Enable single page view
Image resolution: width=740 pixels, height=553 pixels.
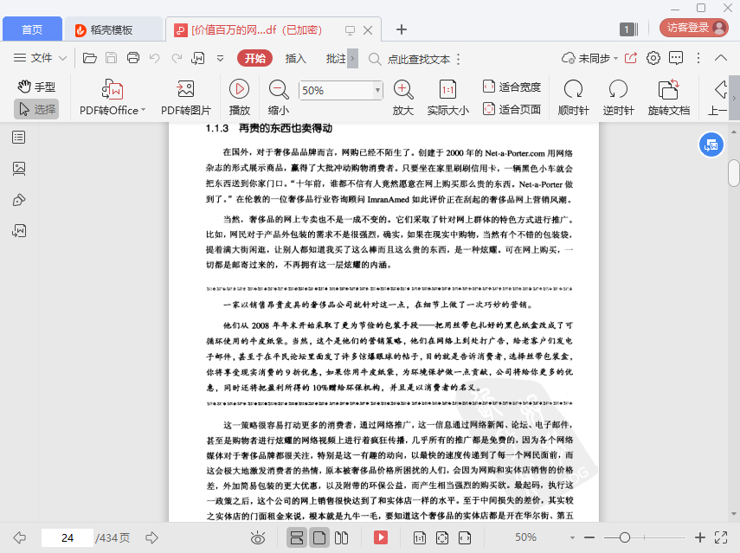[x=319, y=537]
